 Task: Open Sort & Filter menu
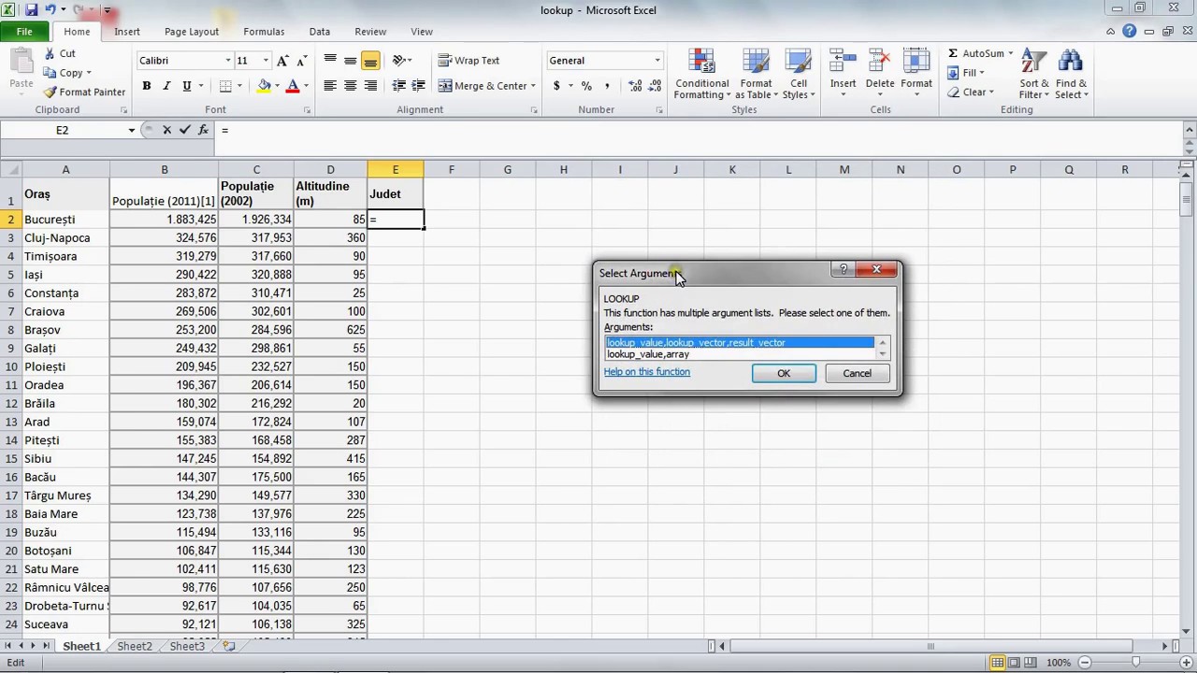coord(1034,75)
